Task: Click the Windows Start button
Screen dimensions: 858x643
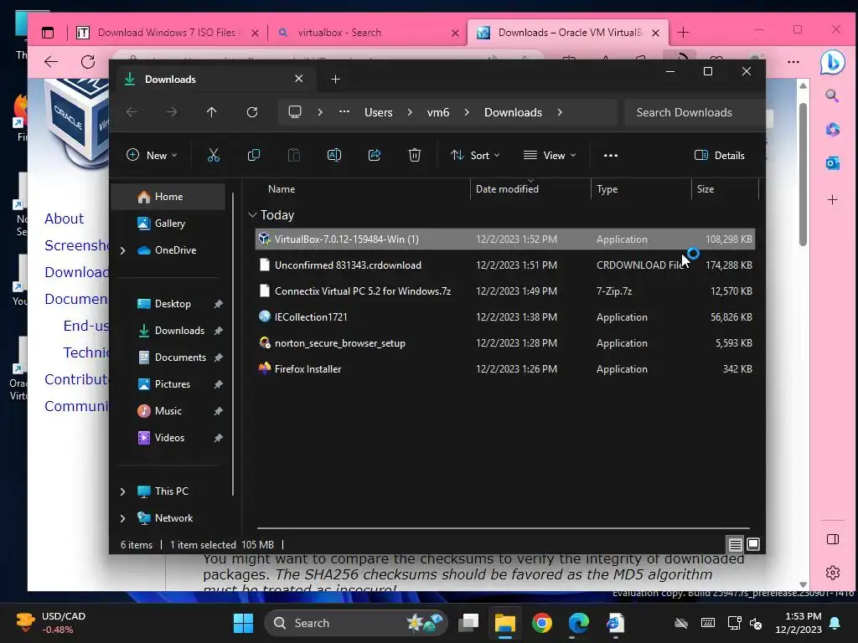Action: [244, 623]
